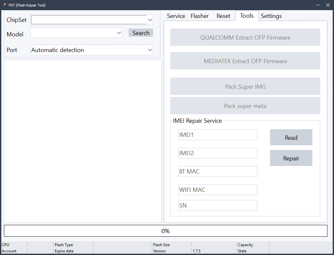Switch to the Flasher tab
This screenshot has width=334, height=255.
tap(199, 16)
